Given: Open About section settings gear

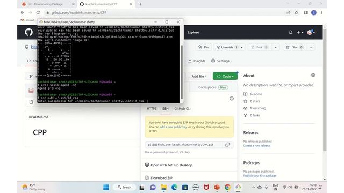Looking at the screenshot, I should 313,75.
